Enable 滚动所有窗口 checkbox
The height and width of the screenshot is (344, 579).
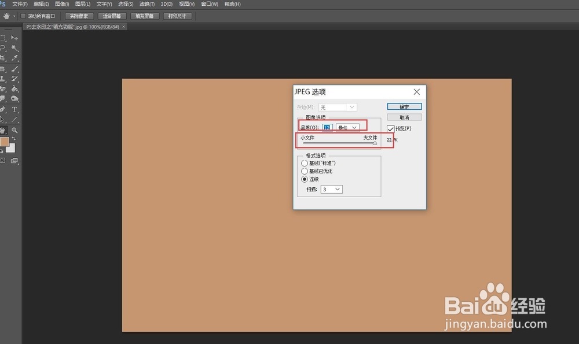coord(23,16)
